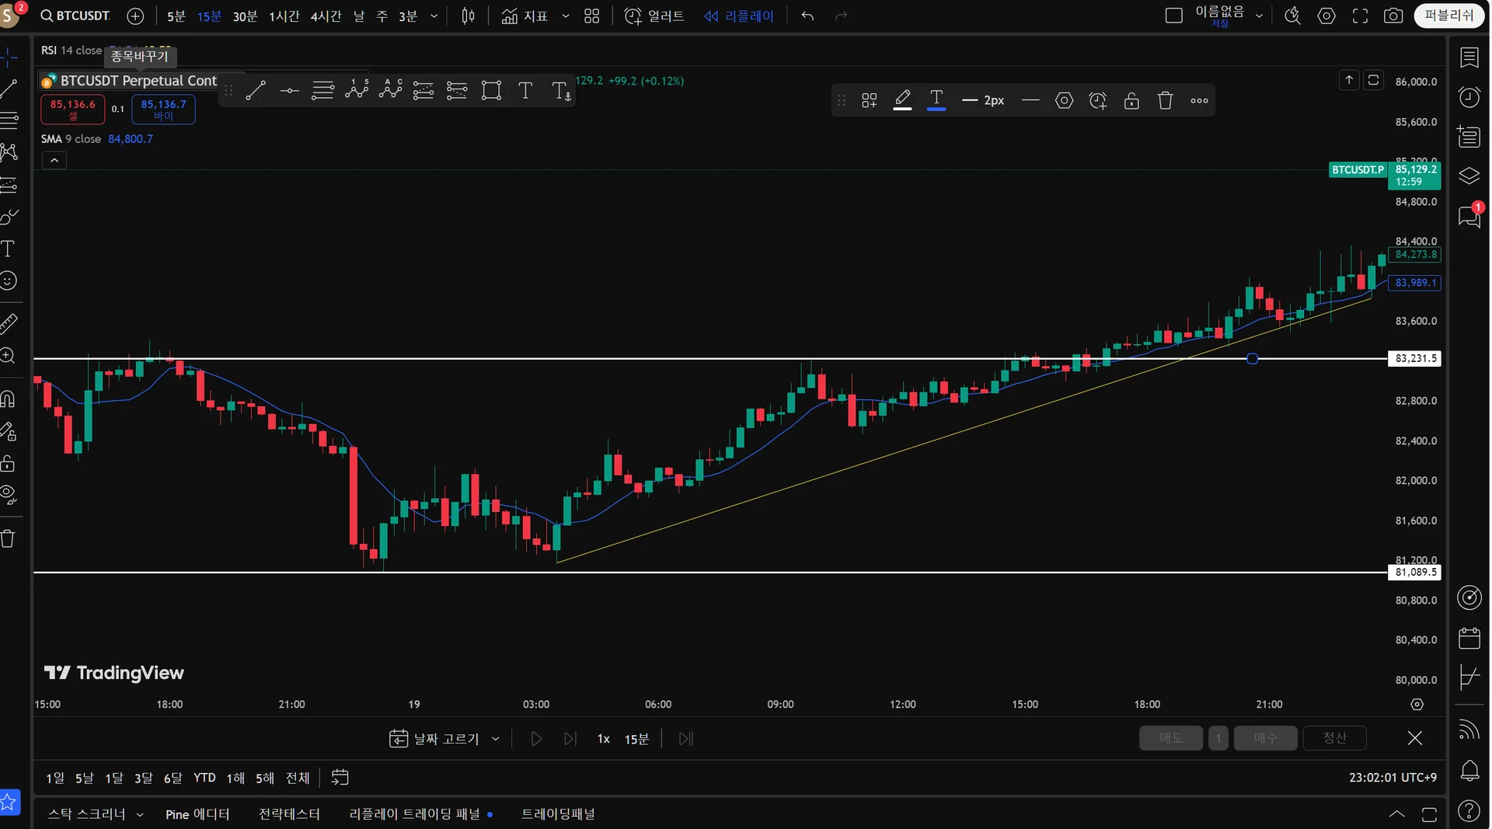The image size is (1492, 829).
Task: Add alert on selected line
Action: [x=1098, y=100]
